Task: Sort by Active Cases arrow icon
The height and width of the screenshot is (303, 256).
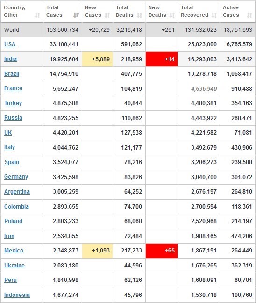Action: tap(249, 15)
